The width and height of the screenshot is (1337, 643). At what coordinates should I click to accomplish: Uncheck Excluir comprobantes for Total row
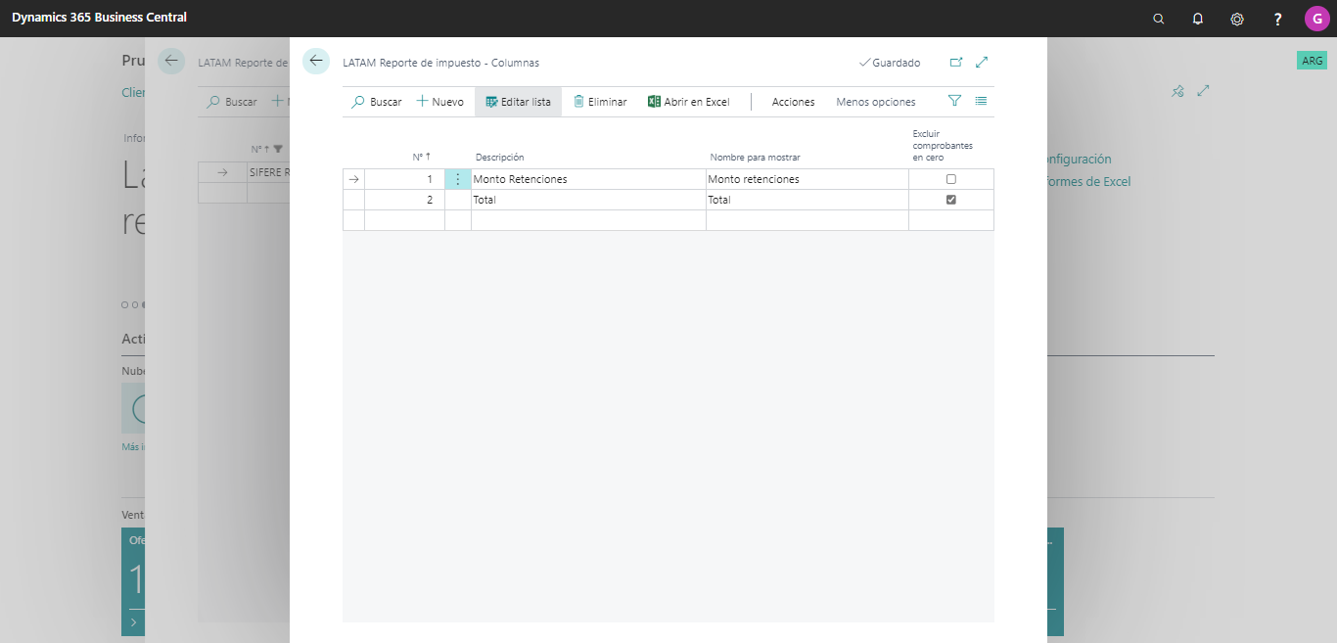click(951, 200)
